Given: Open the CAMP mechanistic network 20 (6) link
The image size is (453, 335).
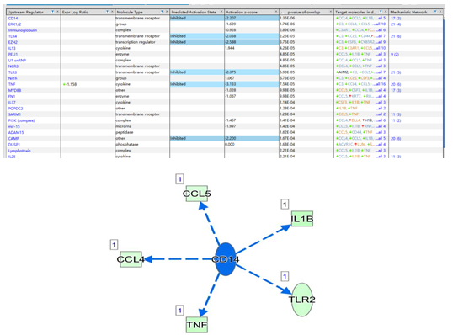Looking at the screenshot, I should 396,139.
